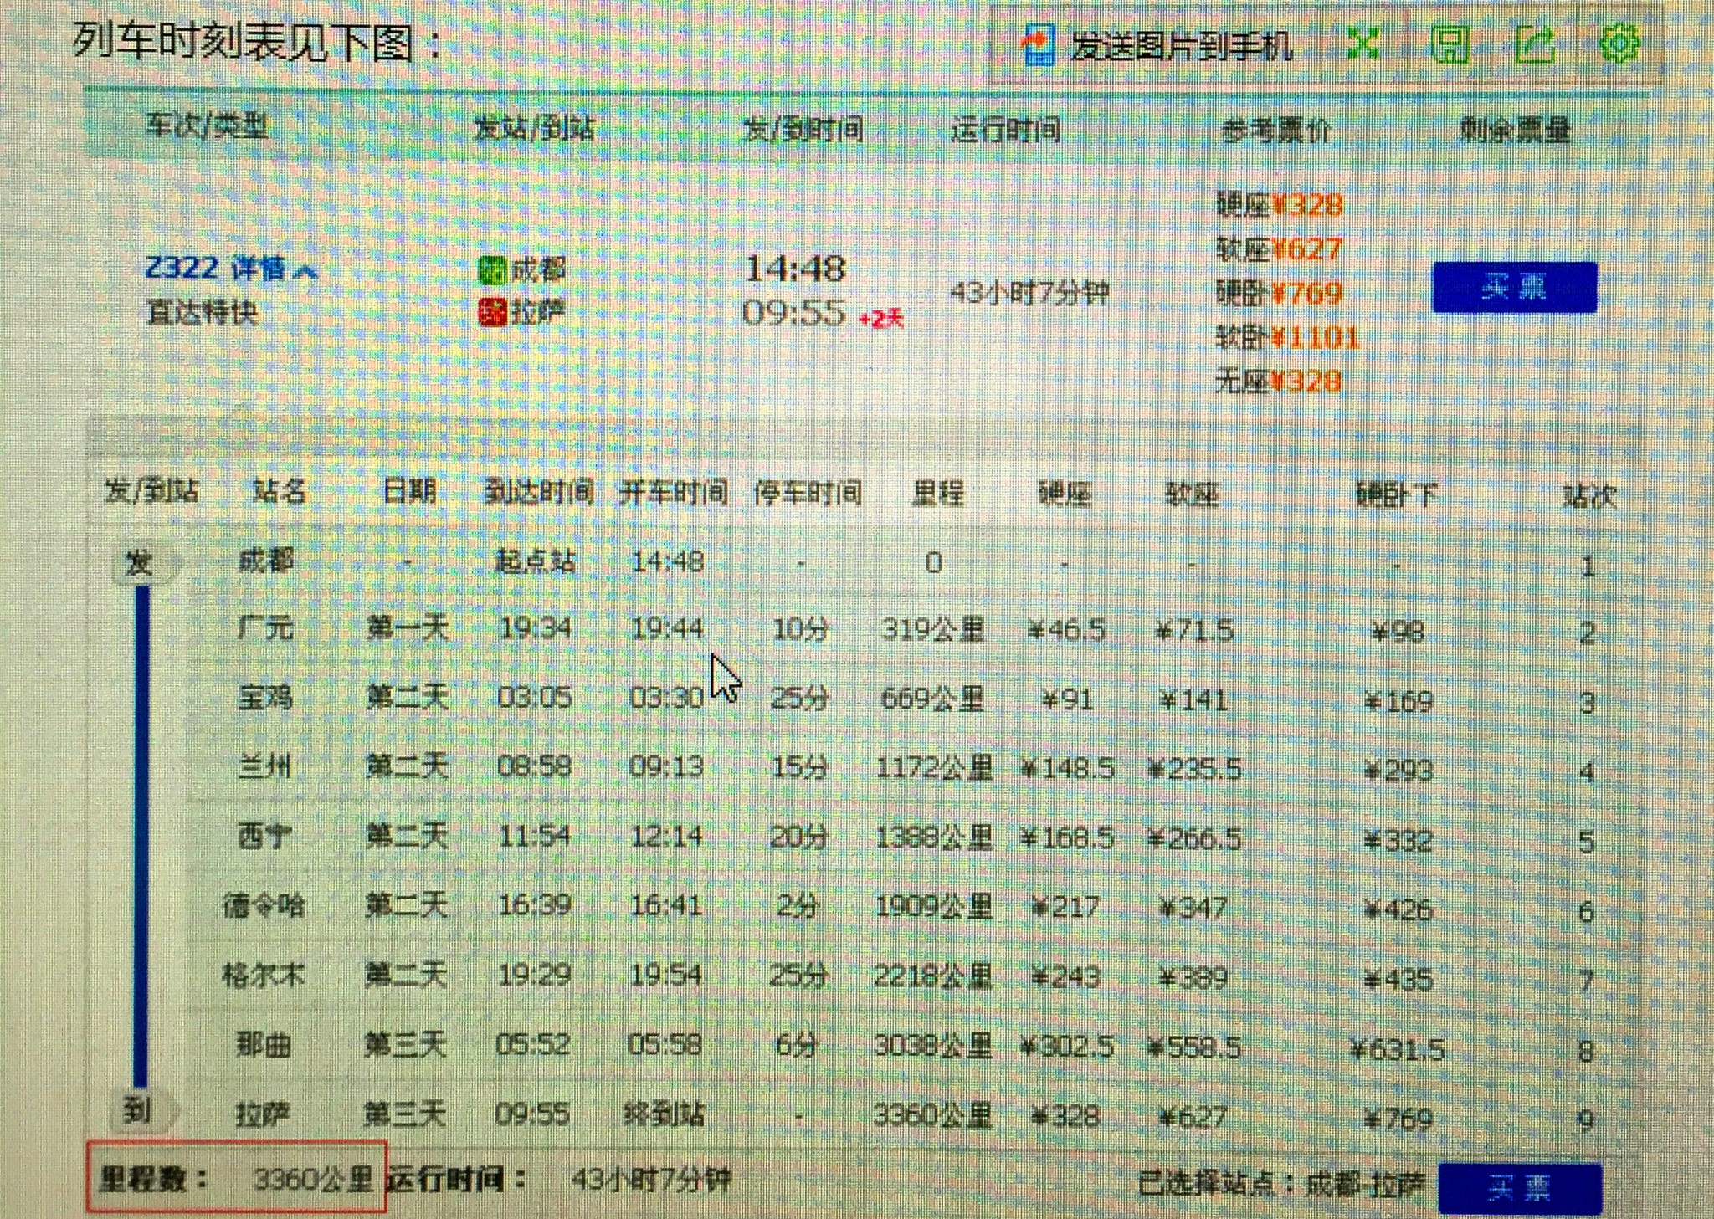Collapse the Z322 详情 details arrow
Viewport: 1714px width, 1219px height.
tap(306, 271)
